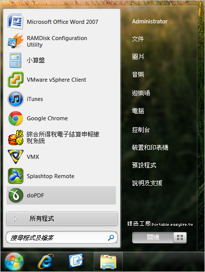Click the Windows Start orb
205x272 pixels.
coord(14,261)
